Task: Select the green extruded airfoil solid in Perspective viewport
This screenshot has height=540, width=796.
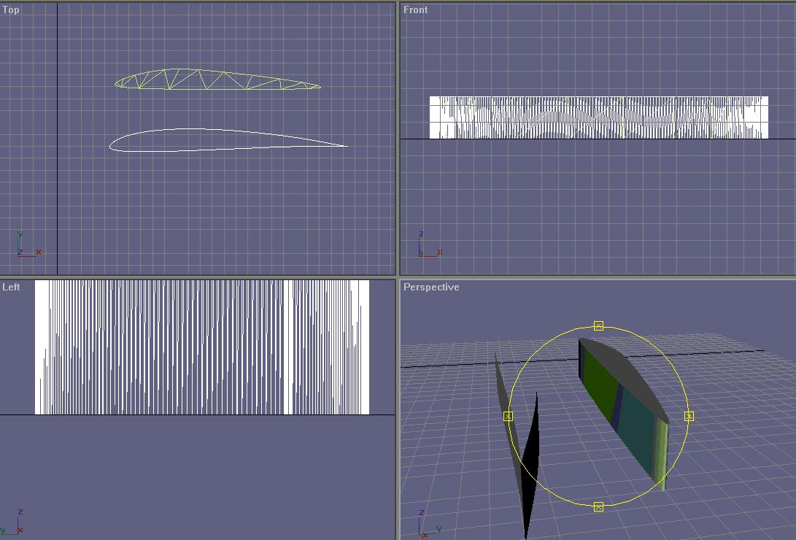Action: pos(624,414)
